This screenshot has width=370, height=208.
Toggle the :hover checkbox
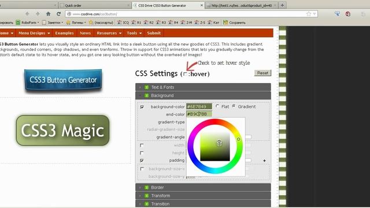185,74
